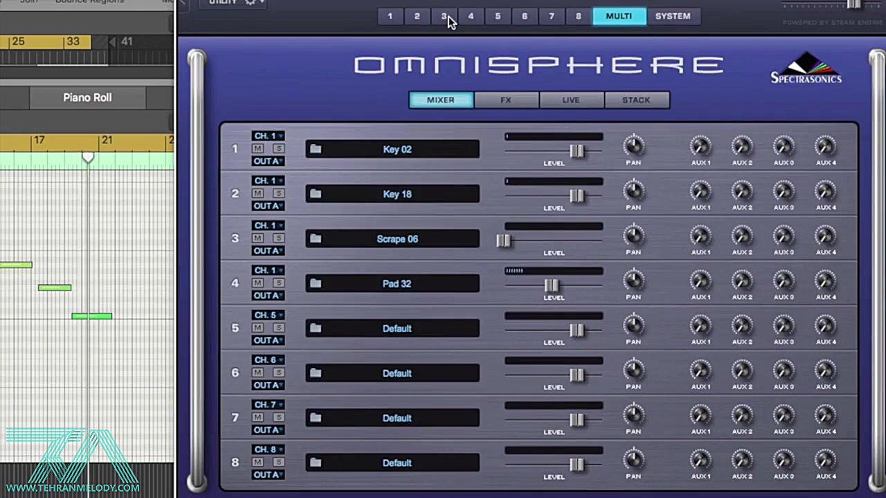The width and height of the screenshot is (886, 498).
Task: Select part 1 in the top part selector
Action: point(390,16)
